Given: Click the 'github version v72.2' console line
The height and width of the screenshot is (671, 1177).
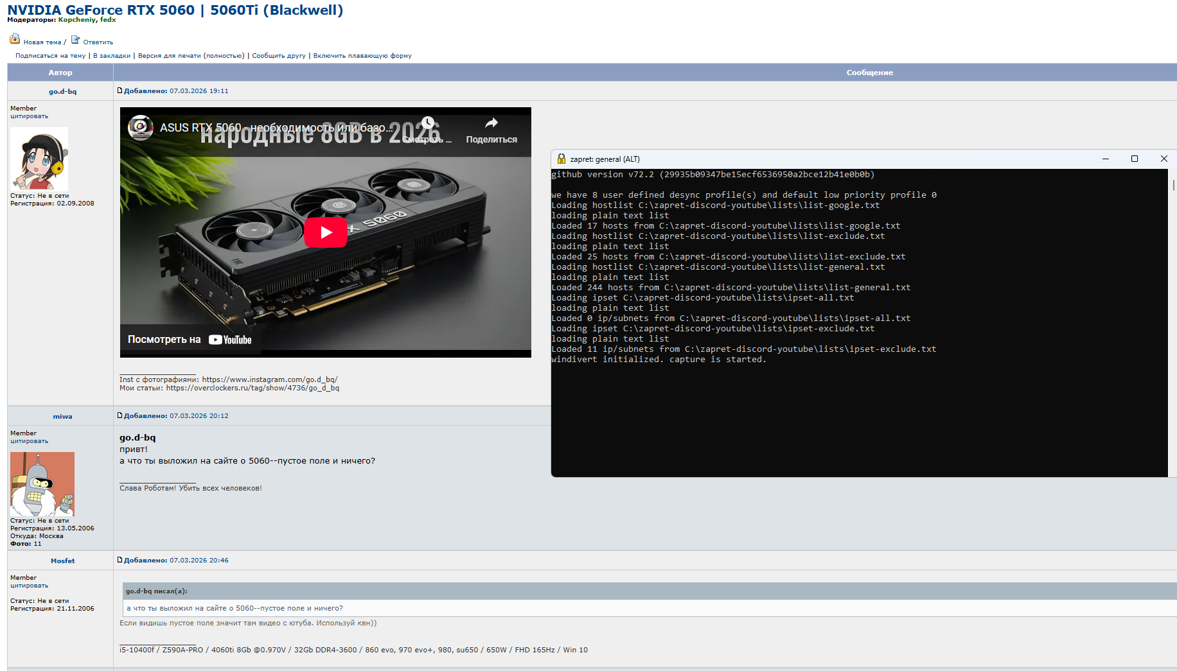Looking at the screenshot, I should pyautogui.click(x=712, y=175).
